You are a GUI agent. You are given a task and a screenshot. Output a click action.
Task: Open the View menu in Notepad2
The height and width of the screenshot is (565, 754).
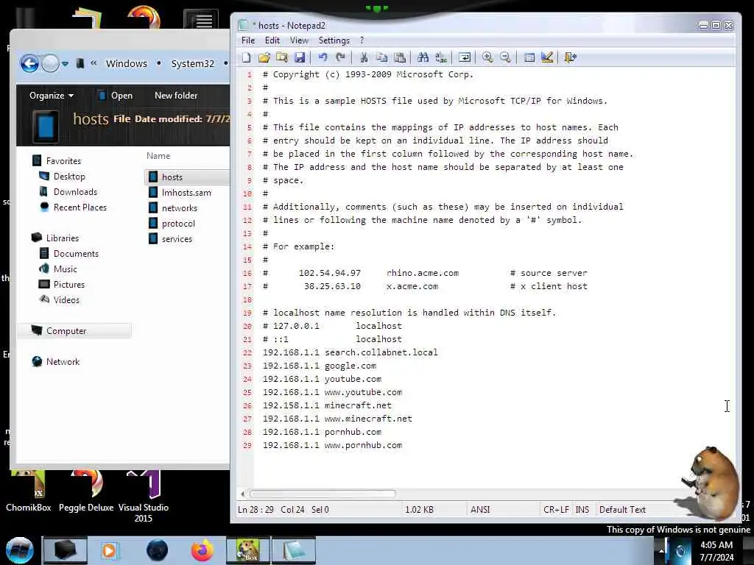[x=299, y=40]
